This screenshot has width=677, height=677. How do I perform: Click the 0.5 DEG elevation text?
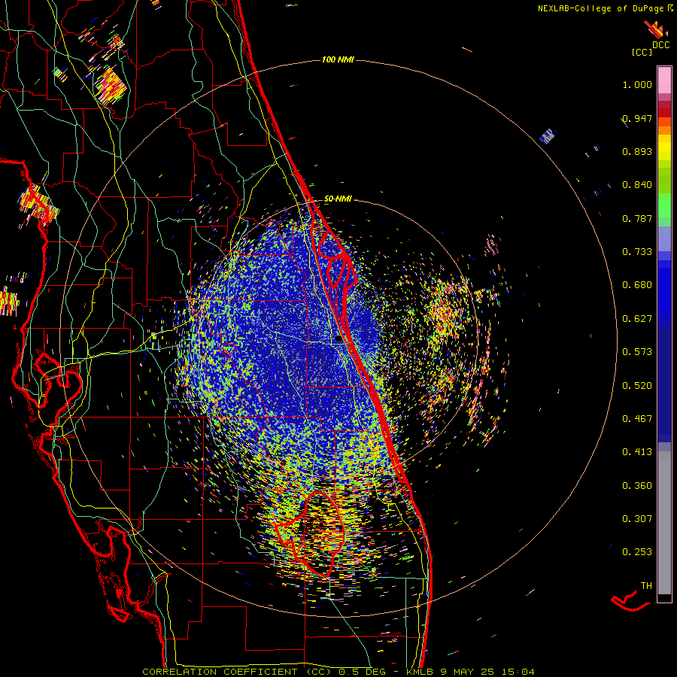pos(361,672)
